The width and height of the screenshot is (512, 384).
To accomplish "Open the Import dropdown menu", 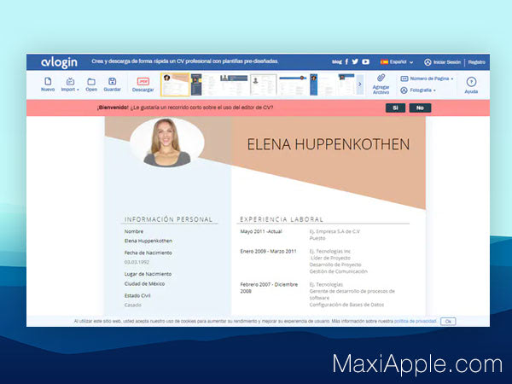I will [x=70, y=84].
